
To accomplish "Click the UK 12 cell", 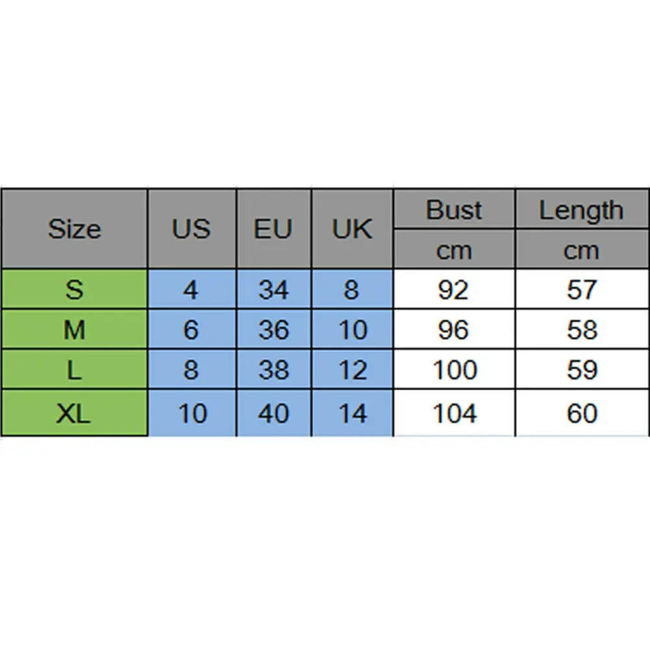I will pyautogui.click(x=353, y=369).
